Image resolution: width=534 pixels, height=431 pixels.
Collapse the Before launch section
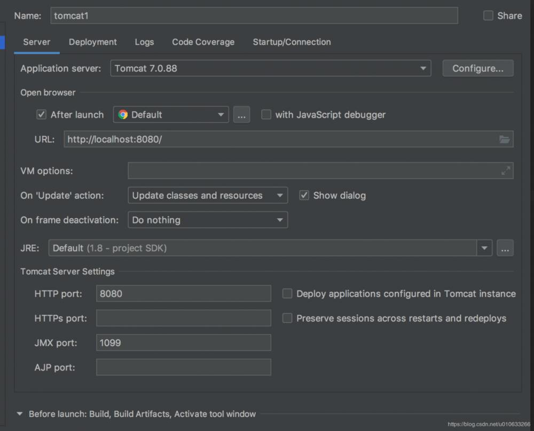tap(20, 413)
